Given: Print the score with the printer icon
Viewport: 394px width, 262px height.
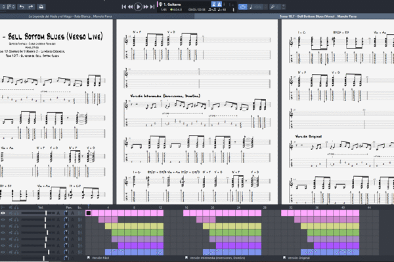Looking at the screenshot, I should pos(41,7).
